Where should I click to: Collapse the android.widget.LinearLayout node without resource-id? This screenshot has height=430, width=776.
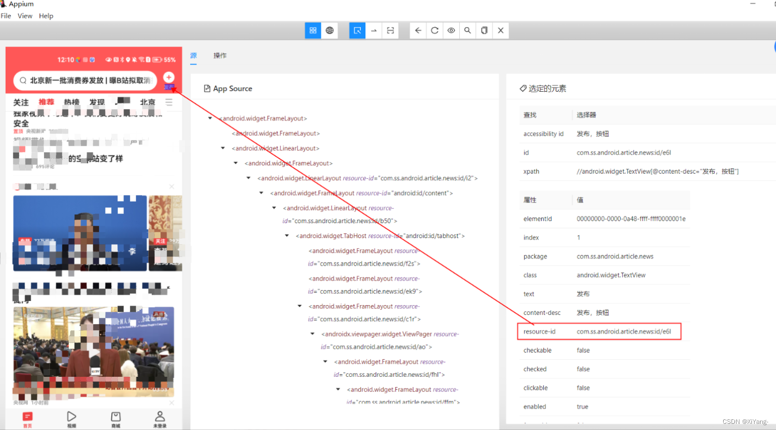(222, 148)
